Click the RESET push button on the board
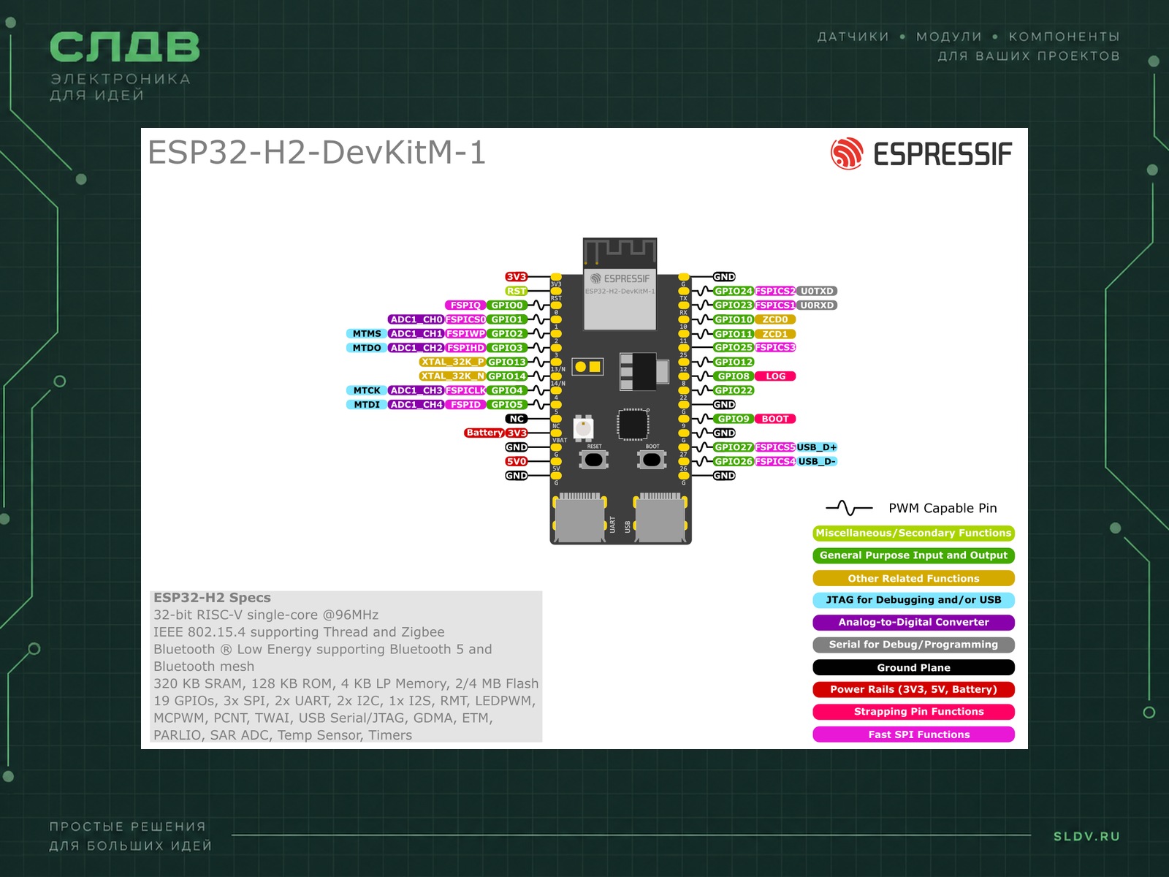This screenshot has width=1169, height=877. [594, 459]
